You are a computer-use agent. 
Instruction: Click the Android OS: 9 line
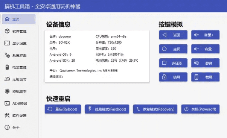[x=60, y=55]
